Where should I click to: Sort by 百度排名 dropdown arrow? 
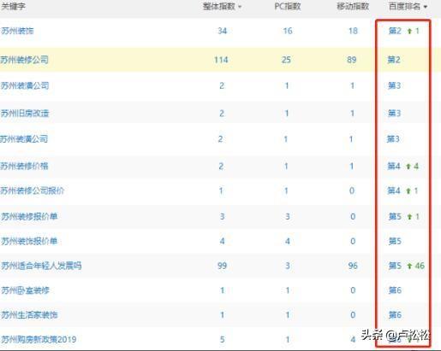tap(426, 7)
